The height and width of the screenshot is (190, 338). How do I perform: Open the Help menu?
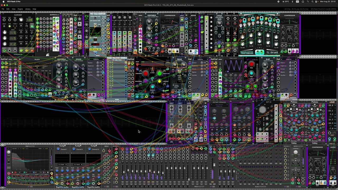pyautogui.click(x=34, y=9)
